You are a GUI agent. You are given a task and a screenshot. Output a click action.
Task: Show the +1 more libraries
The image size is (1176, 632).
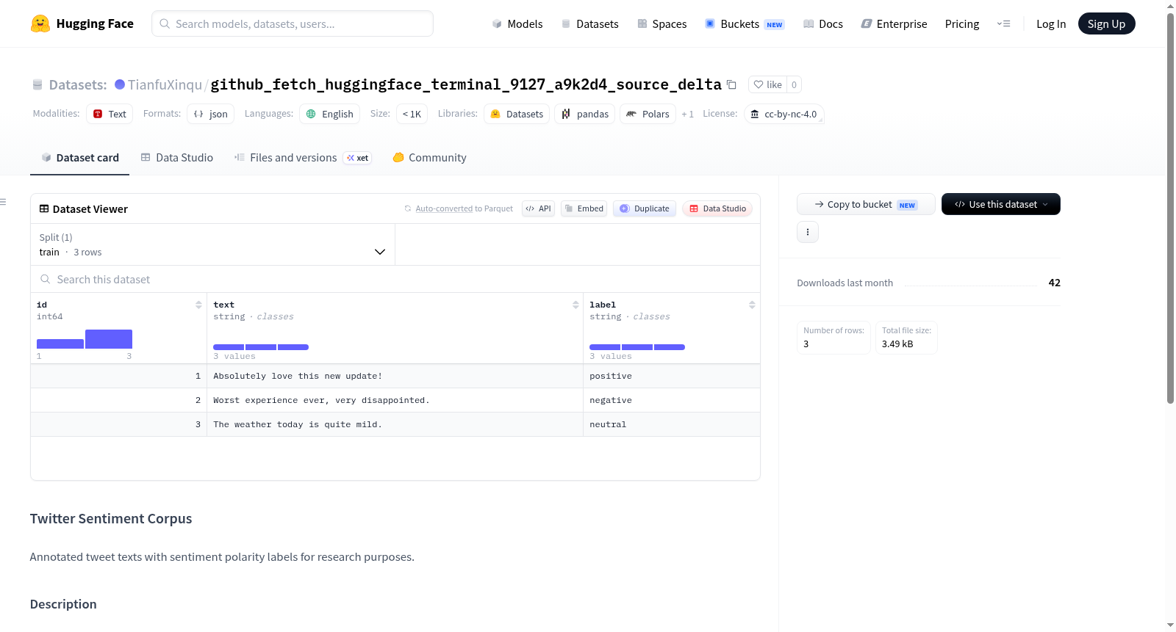(x=687, y=114)
